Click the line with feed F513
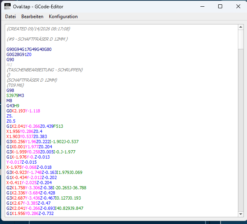This screenshot has height=224, width=247. pyautogui.click(x=35, y=126)
